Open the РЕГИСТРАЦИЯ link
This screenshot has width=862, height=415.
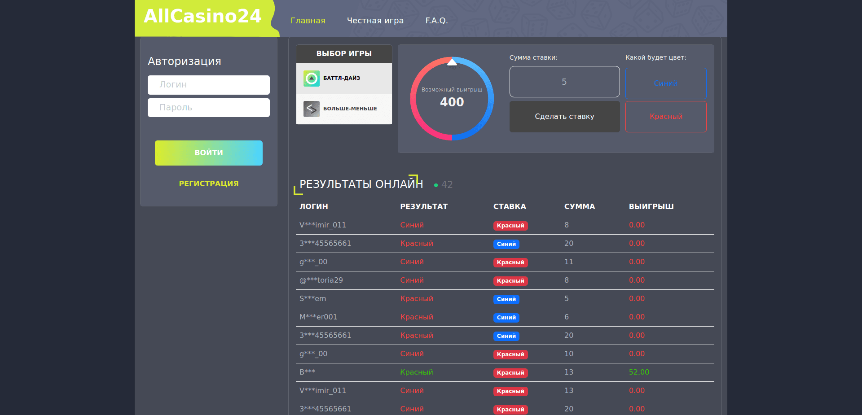pyautogui.click(x=208, y=183)
